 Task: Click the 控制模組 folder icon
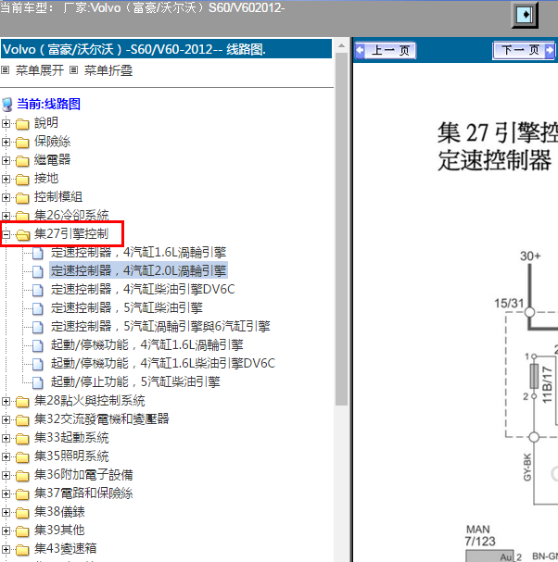tap(22, 198)
